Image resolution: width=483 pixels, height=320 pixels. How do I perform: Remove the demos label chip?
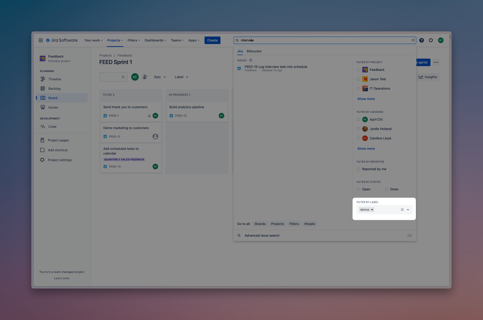(x=372, y=210)
